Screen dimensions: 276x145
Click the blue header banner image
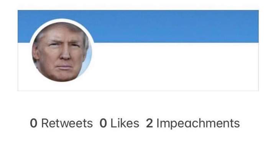point(138,26)
